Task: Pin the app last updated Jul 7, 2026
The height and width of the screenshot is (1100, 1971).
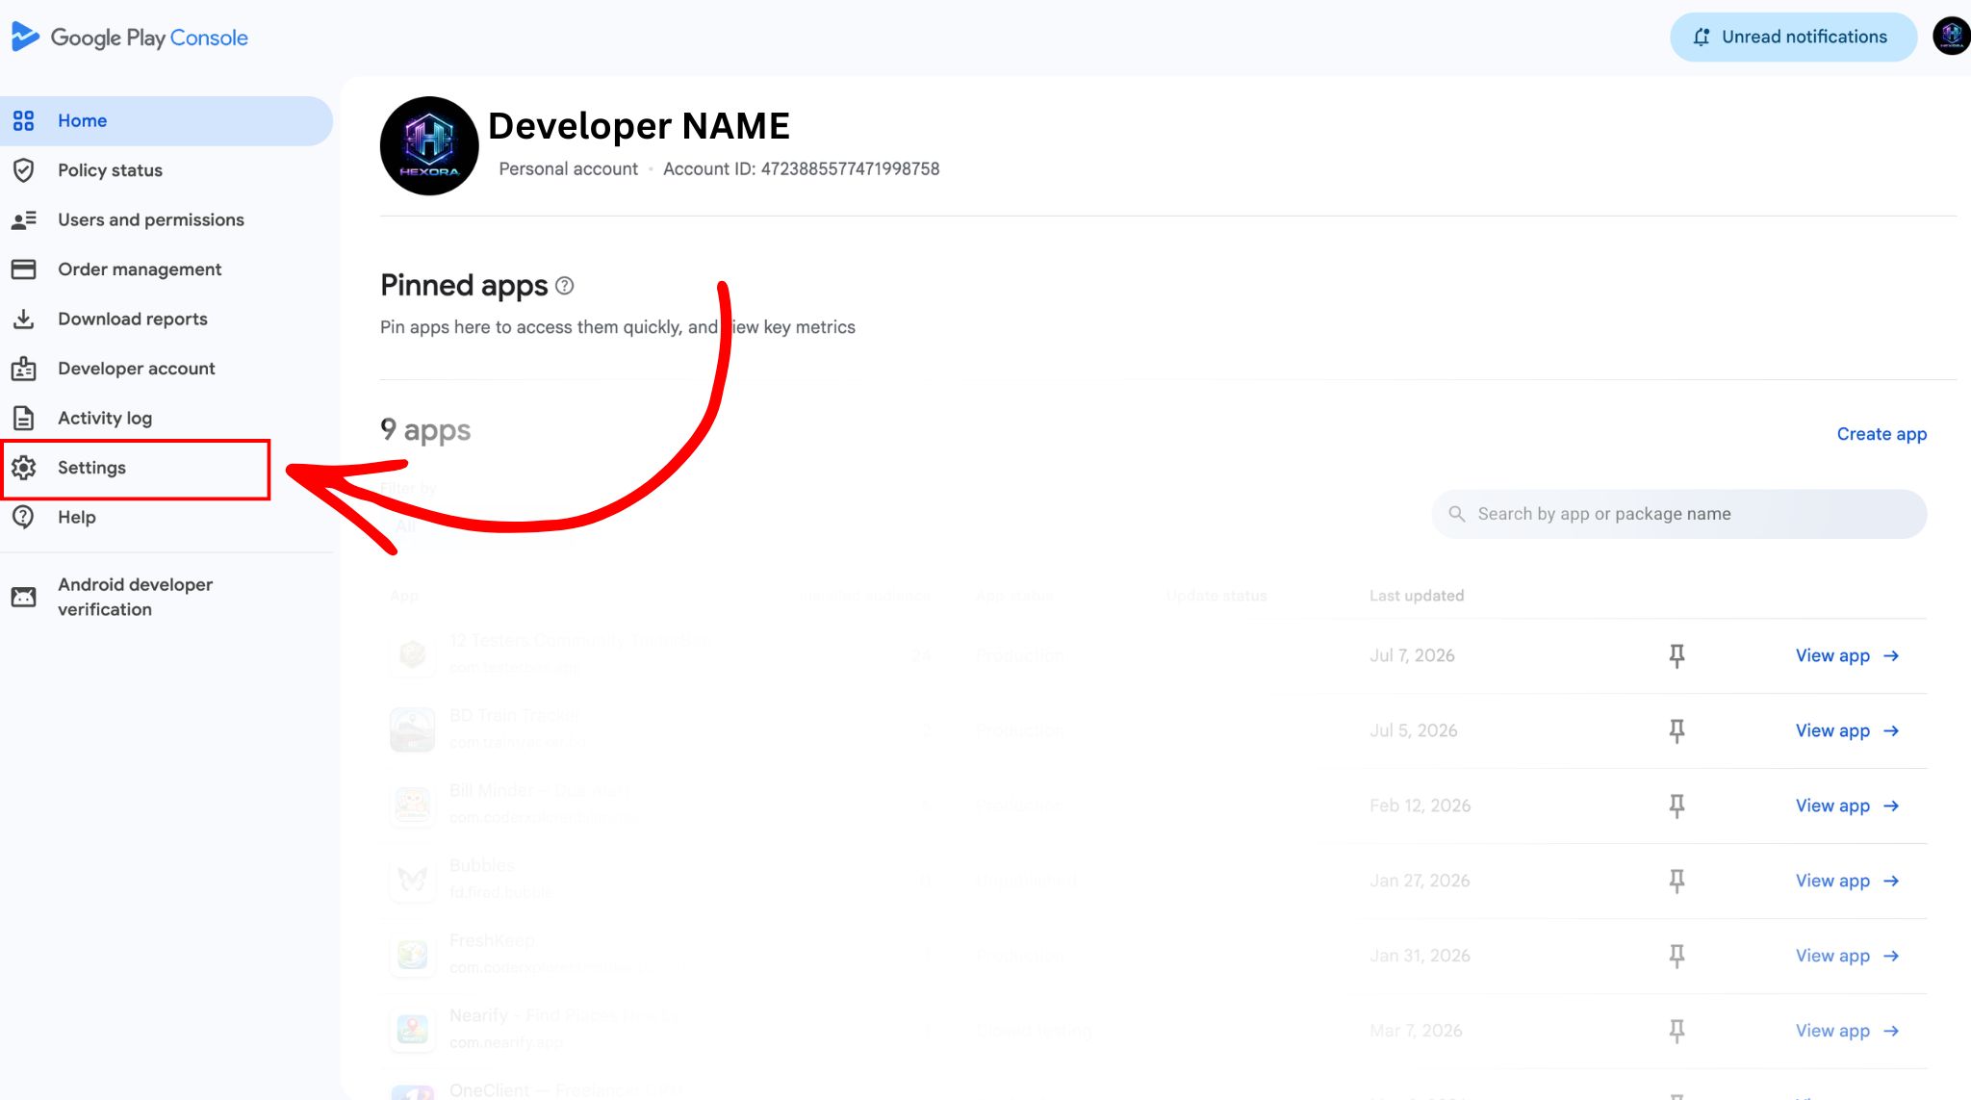Action: pos(1677,656)
